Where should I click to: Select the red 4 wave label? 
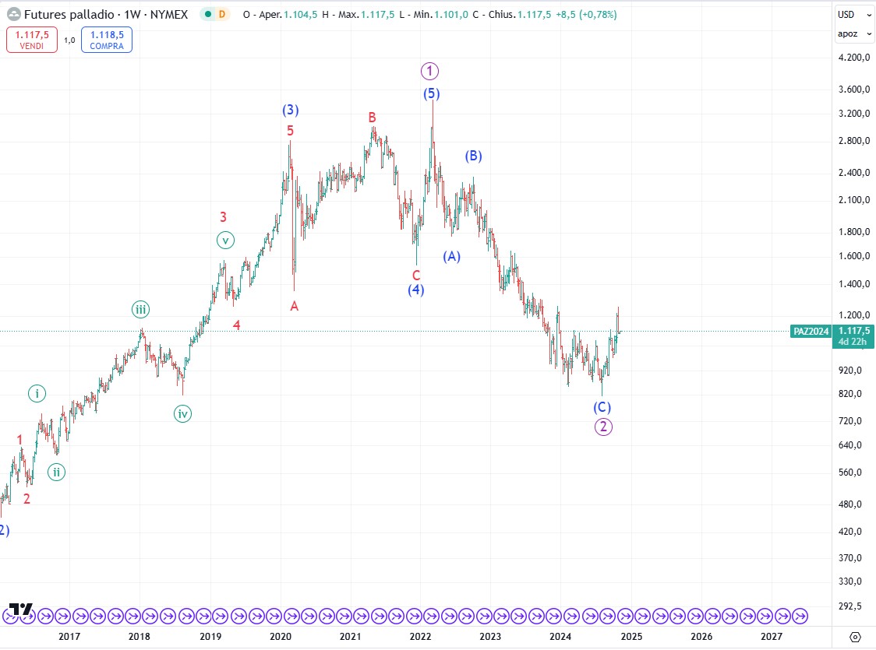click(237, 325)
